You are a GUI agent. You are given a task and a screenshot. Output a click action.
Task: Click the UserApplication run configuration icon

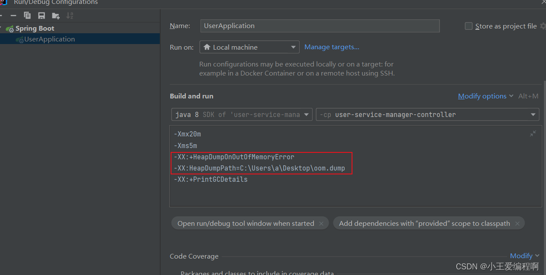coord(19,39)
